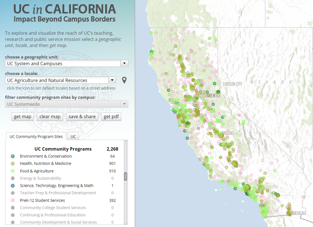Toggle the Continuing & Professional Education dot
The width and height of the screenshot is (313, 227).
pyautogui.click(x=13, y=215)
